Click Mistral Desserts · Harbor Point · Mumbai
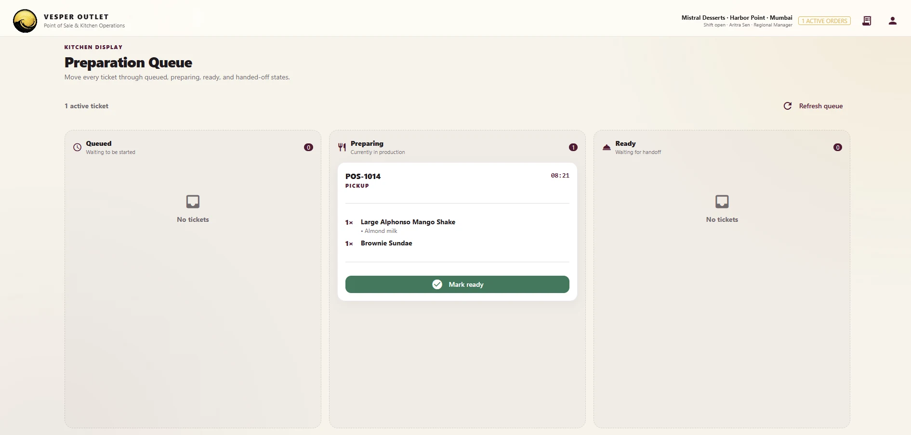 [737, 17]
